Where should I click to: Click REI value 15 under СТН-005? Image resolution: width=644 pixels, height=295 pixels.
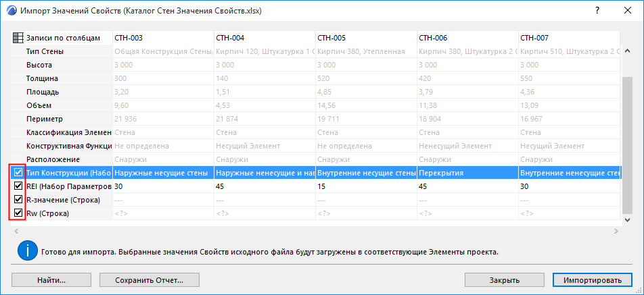366,186
